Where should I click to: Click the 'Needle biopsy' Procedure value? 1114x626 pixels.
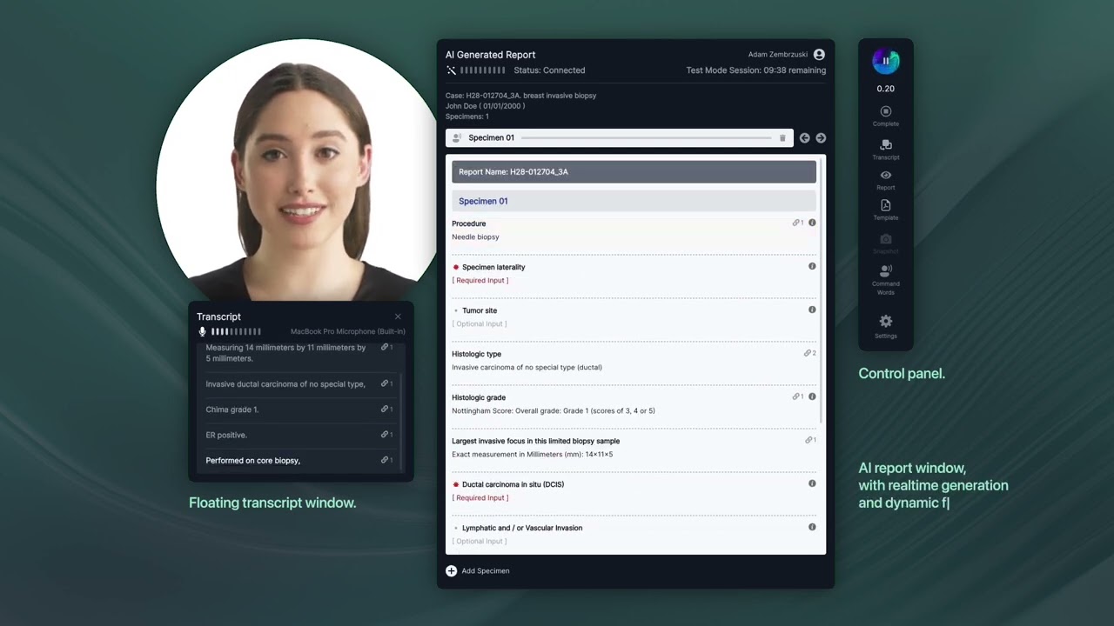(x=475, y=237)
